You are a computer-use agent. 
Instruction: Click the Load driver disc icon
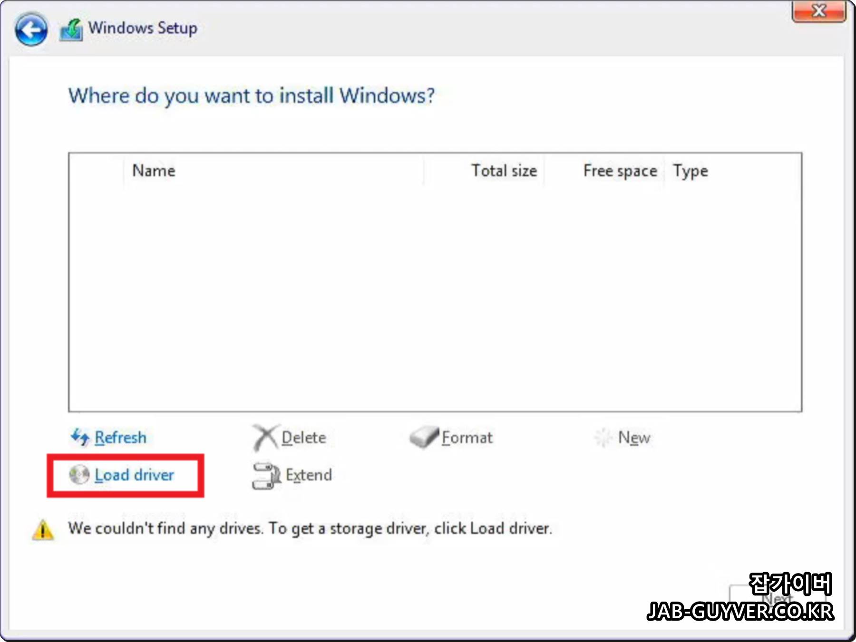(x=79, y=475)
